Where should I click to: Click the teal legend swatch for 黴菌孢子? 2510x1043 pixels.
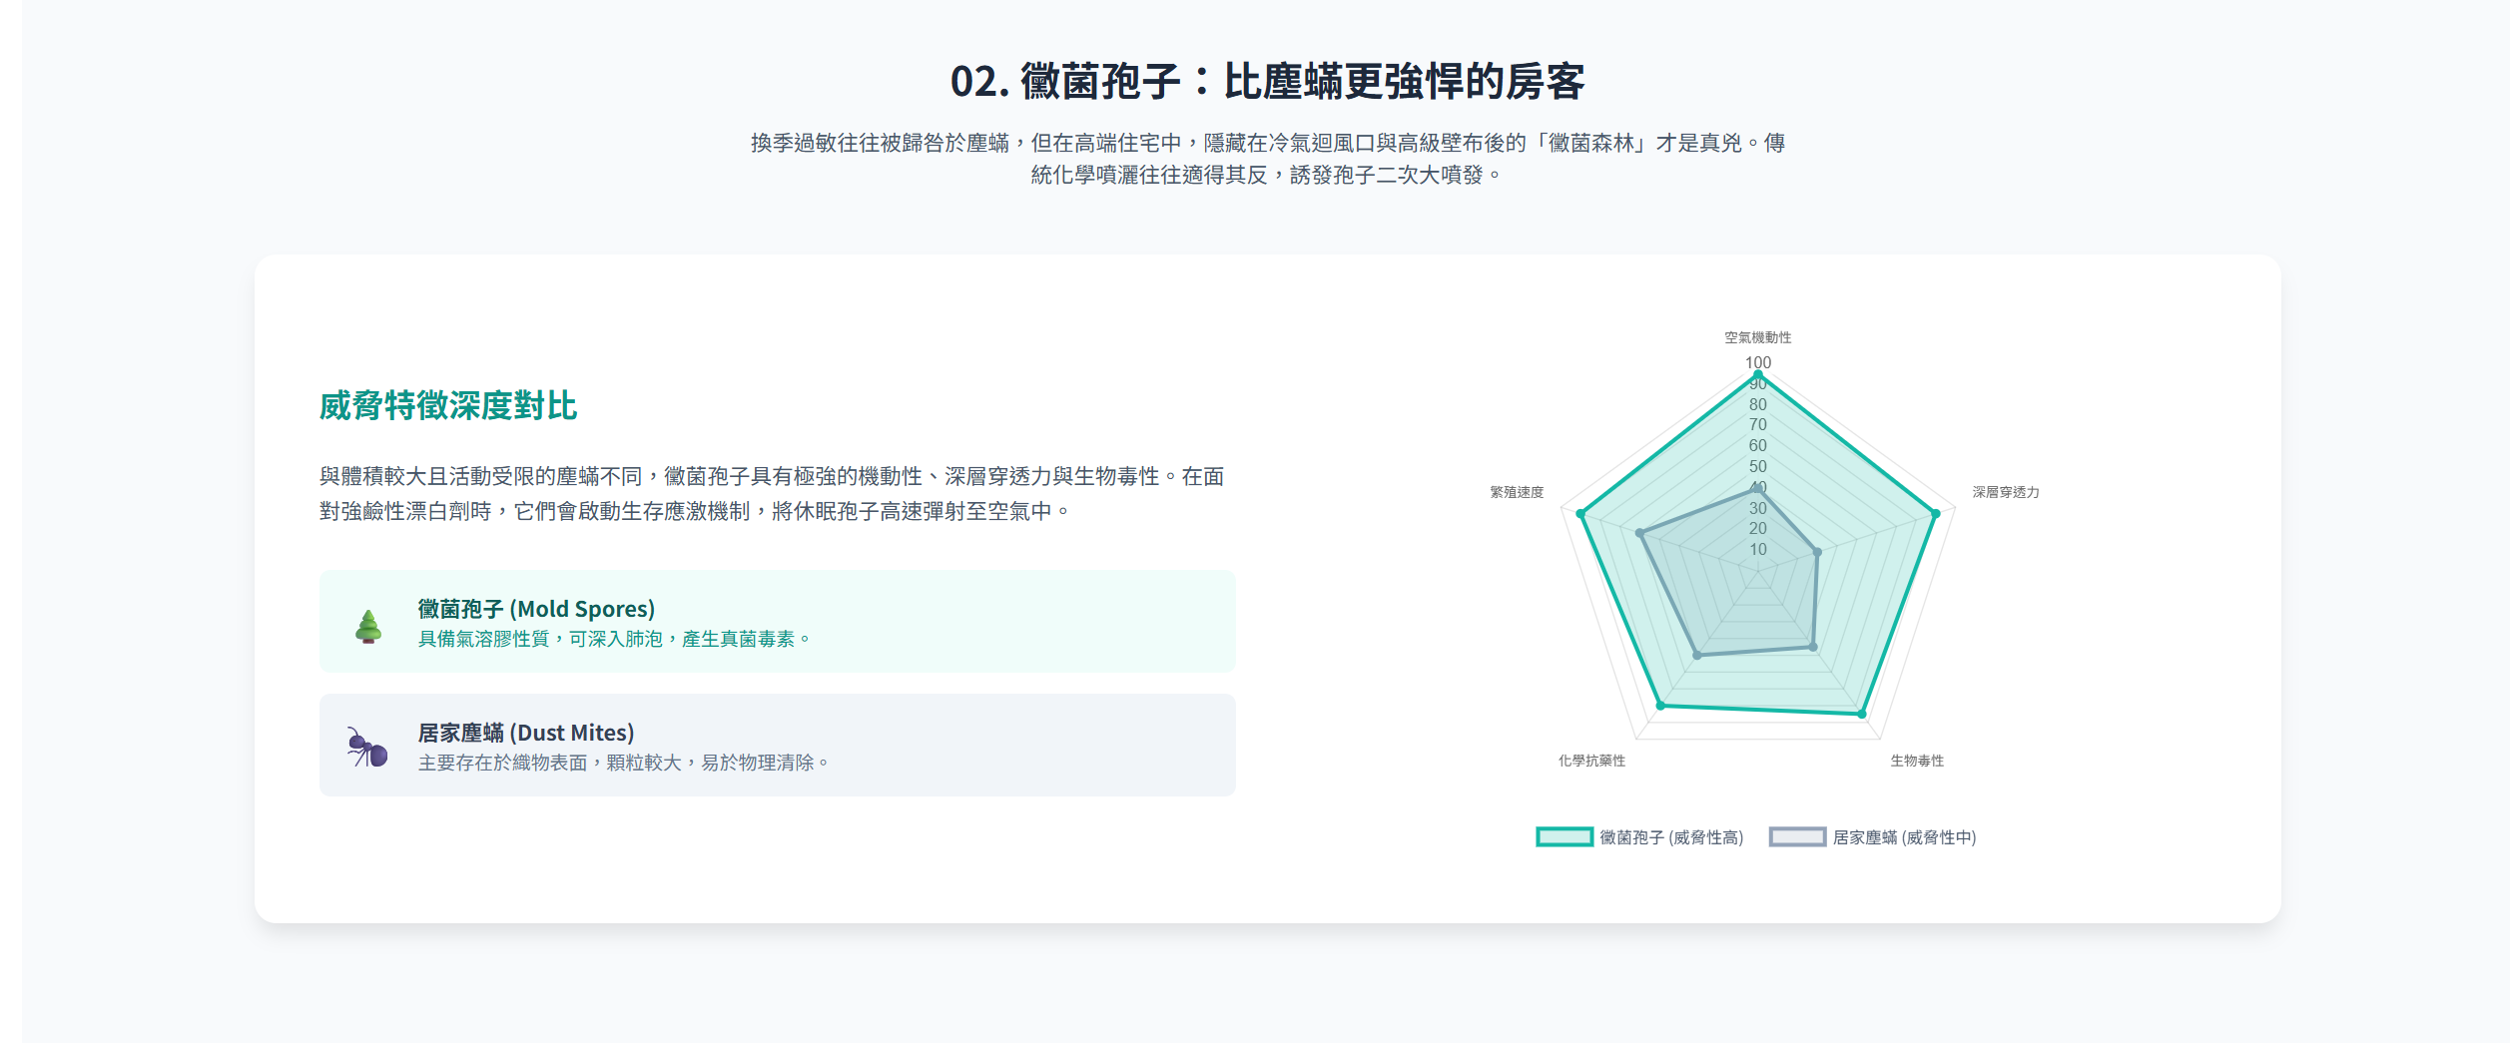pos(1564,837)
